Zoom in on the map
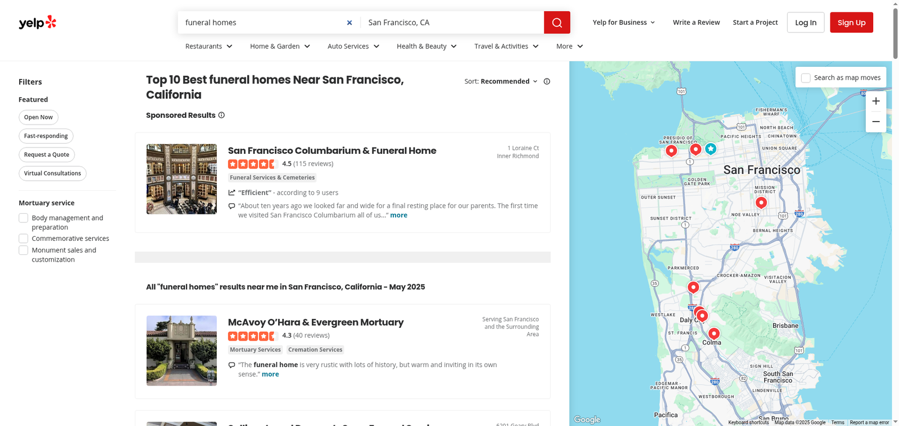This screenshot has height=426, width=899. coord(876,101)
